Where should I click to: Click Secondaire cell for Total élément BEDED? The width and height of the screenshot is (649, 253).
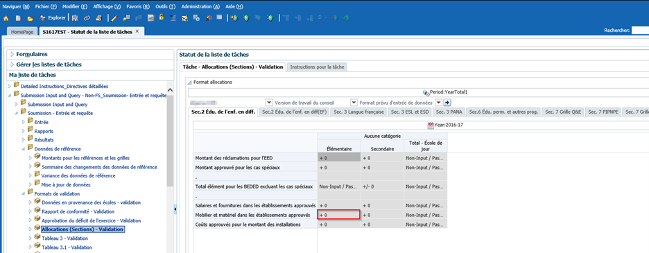coord(382,186)
